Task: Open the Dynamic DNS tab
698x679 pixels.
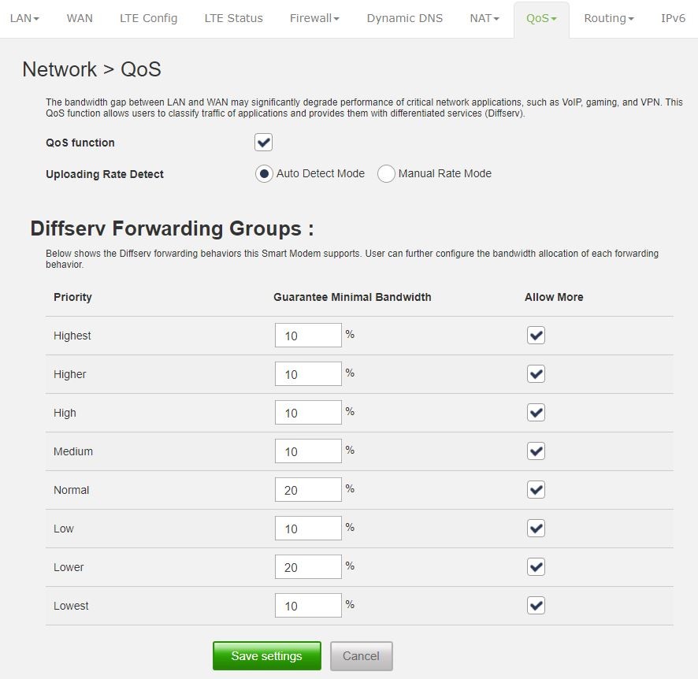Action: point(405,18)
